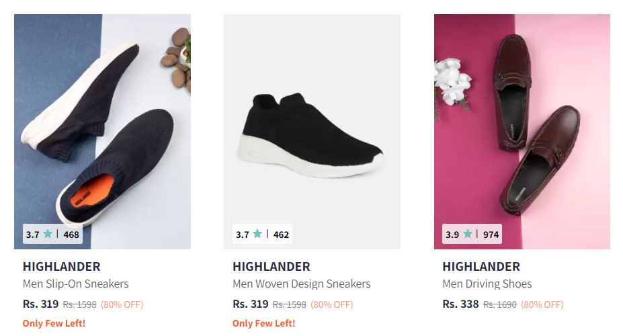This screenshot has height=336, width=623.
Task: Click the HIGHLANDER brand above Driving Shoes
Action: [x=481, y=267]
